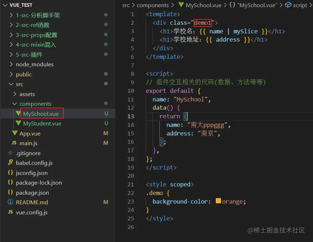313x242 pixels.
Task: Expand the 3-src-props配置 folder chevron
Action: click(11, 35)
